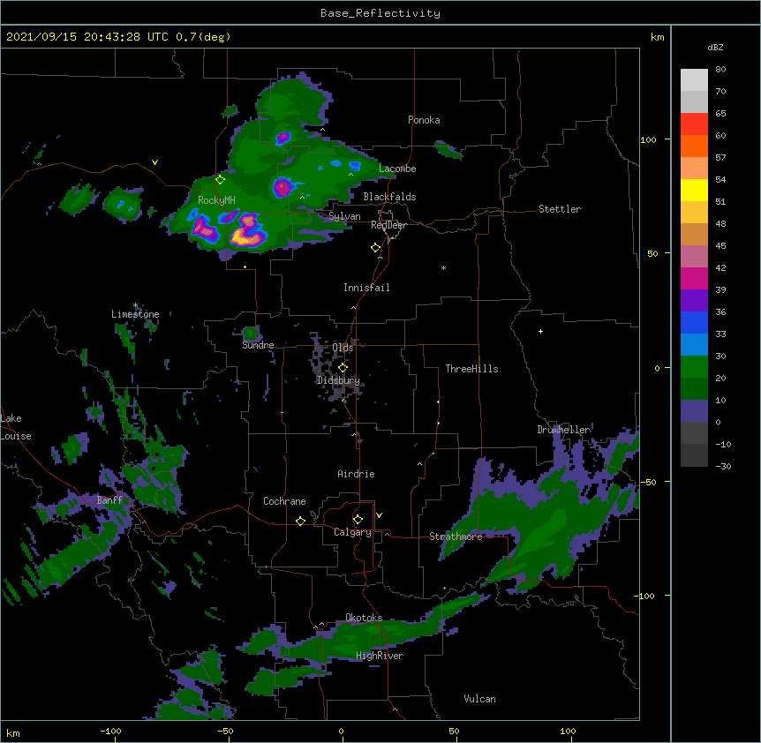Click the Stettler label

tap(560, 209)
